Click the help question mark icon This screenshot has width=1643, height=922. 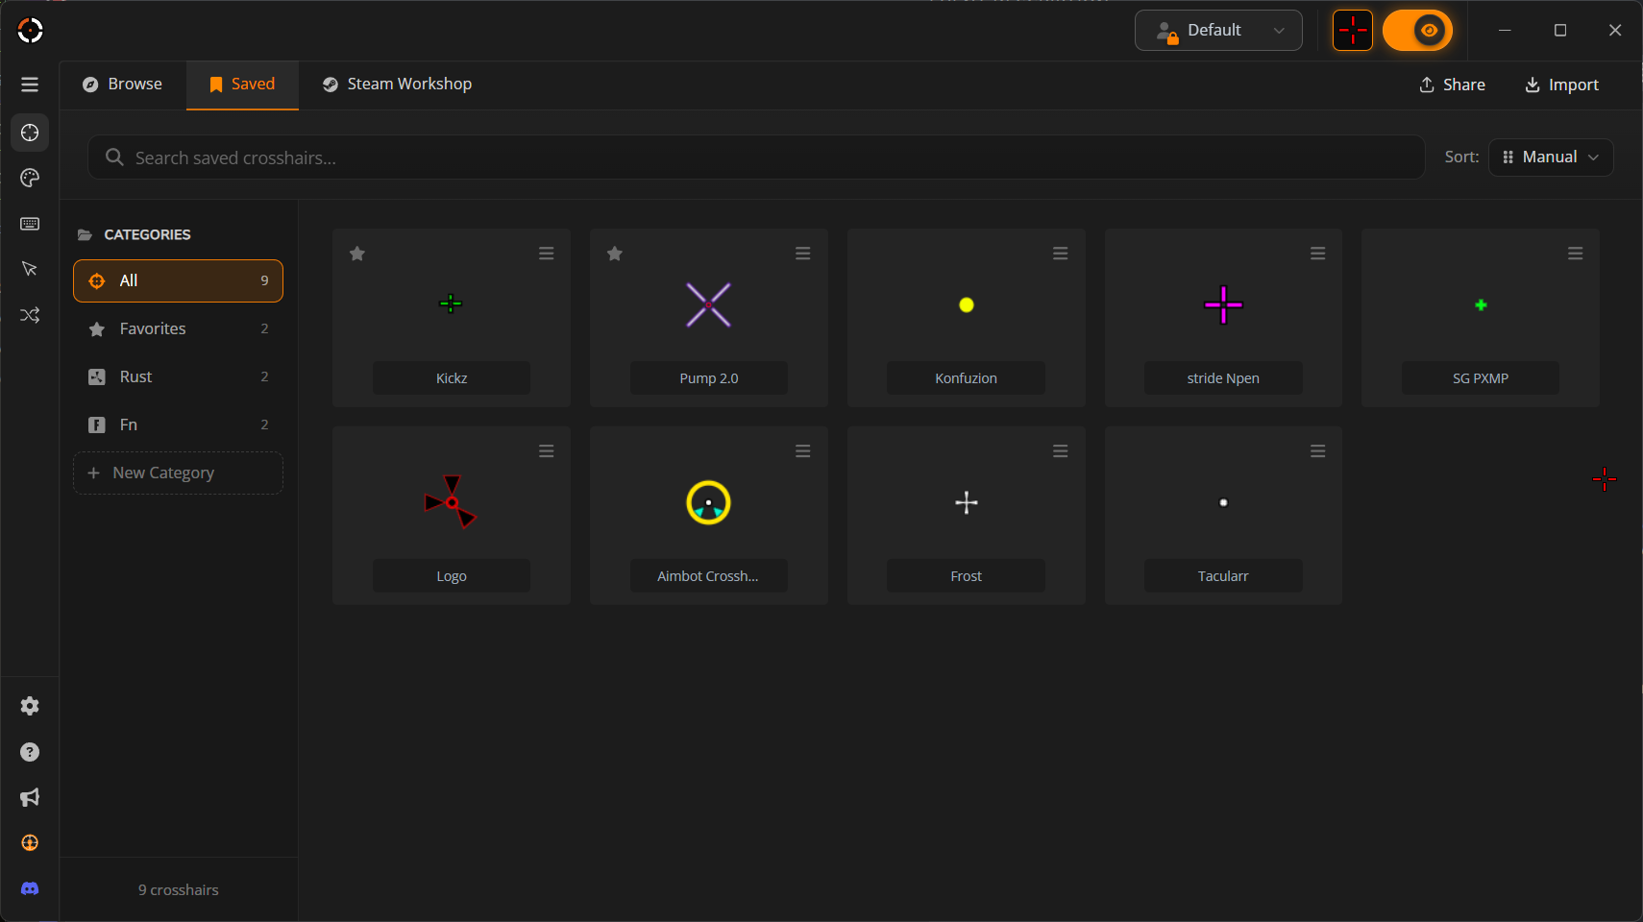(30, 752)
